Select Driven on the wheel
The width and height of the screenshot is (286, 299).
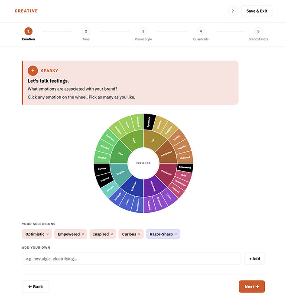(169, 196)
